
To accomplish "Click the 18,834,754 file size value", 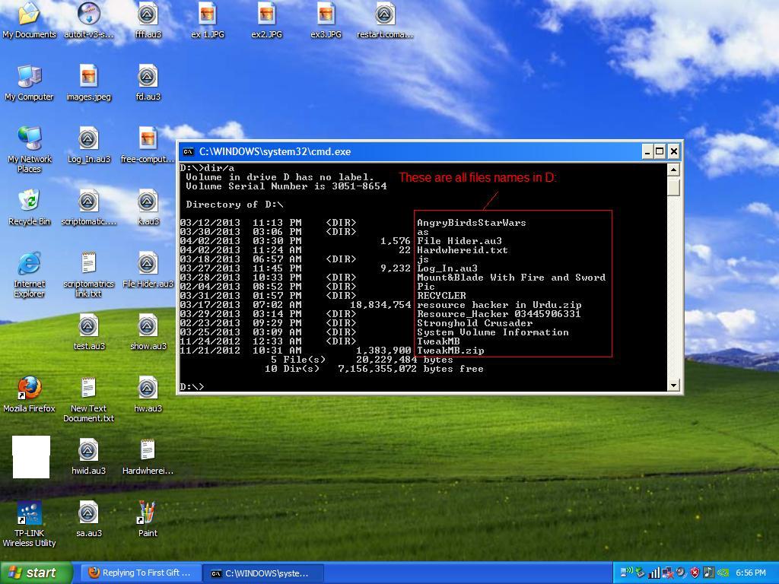I will [380, 304].
